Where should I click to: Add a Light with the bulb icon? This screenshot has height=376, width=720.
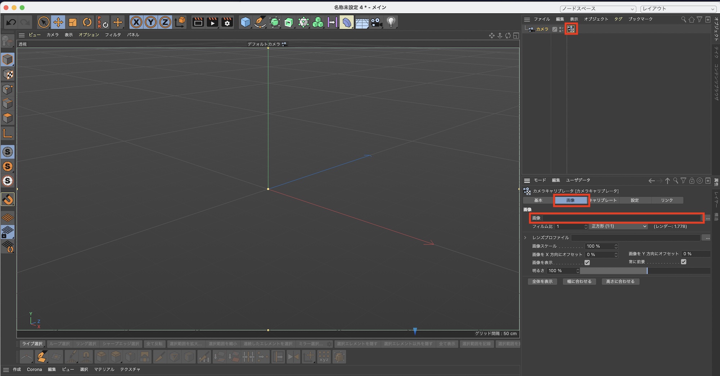(391, 22)
